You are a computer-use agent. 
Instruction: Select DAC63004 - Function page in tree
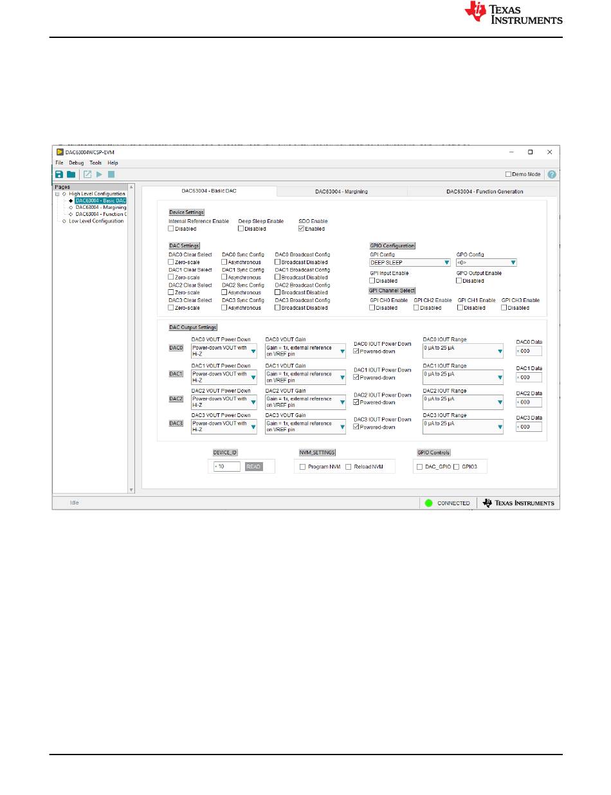(x=101, y=214)
